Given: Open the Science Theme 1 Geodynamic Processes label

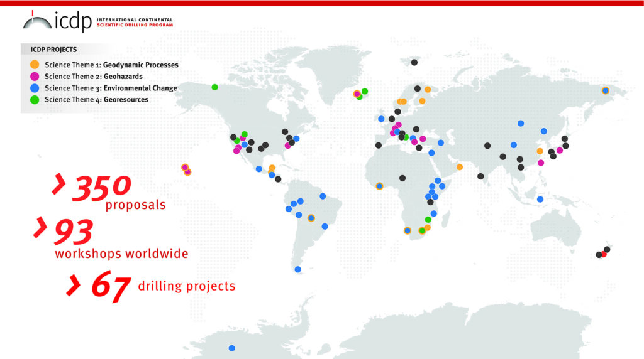Looking at the screenshot, I should (x=111, y=65).
